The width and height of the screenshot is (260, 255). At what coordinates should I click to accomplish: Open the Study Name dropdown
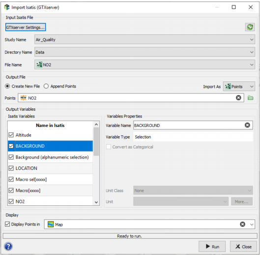[x=144, y=39]
